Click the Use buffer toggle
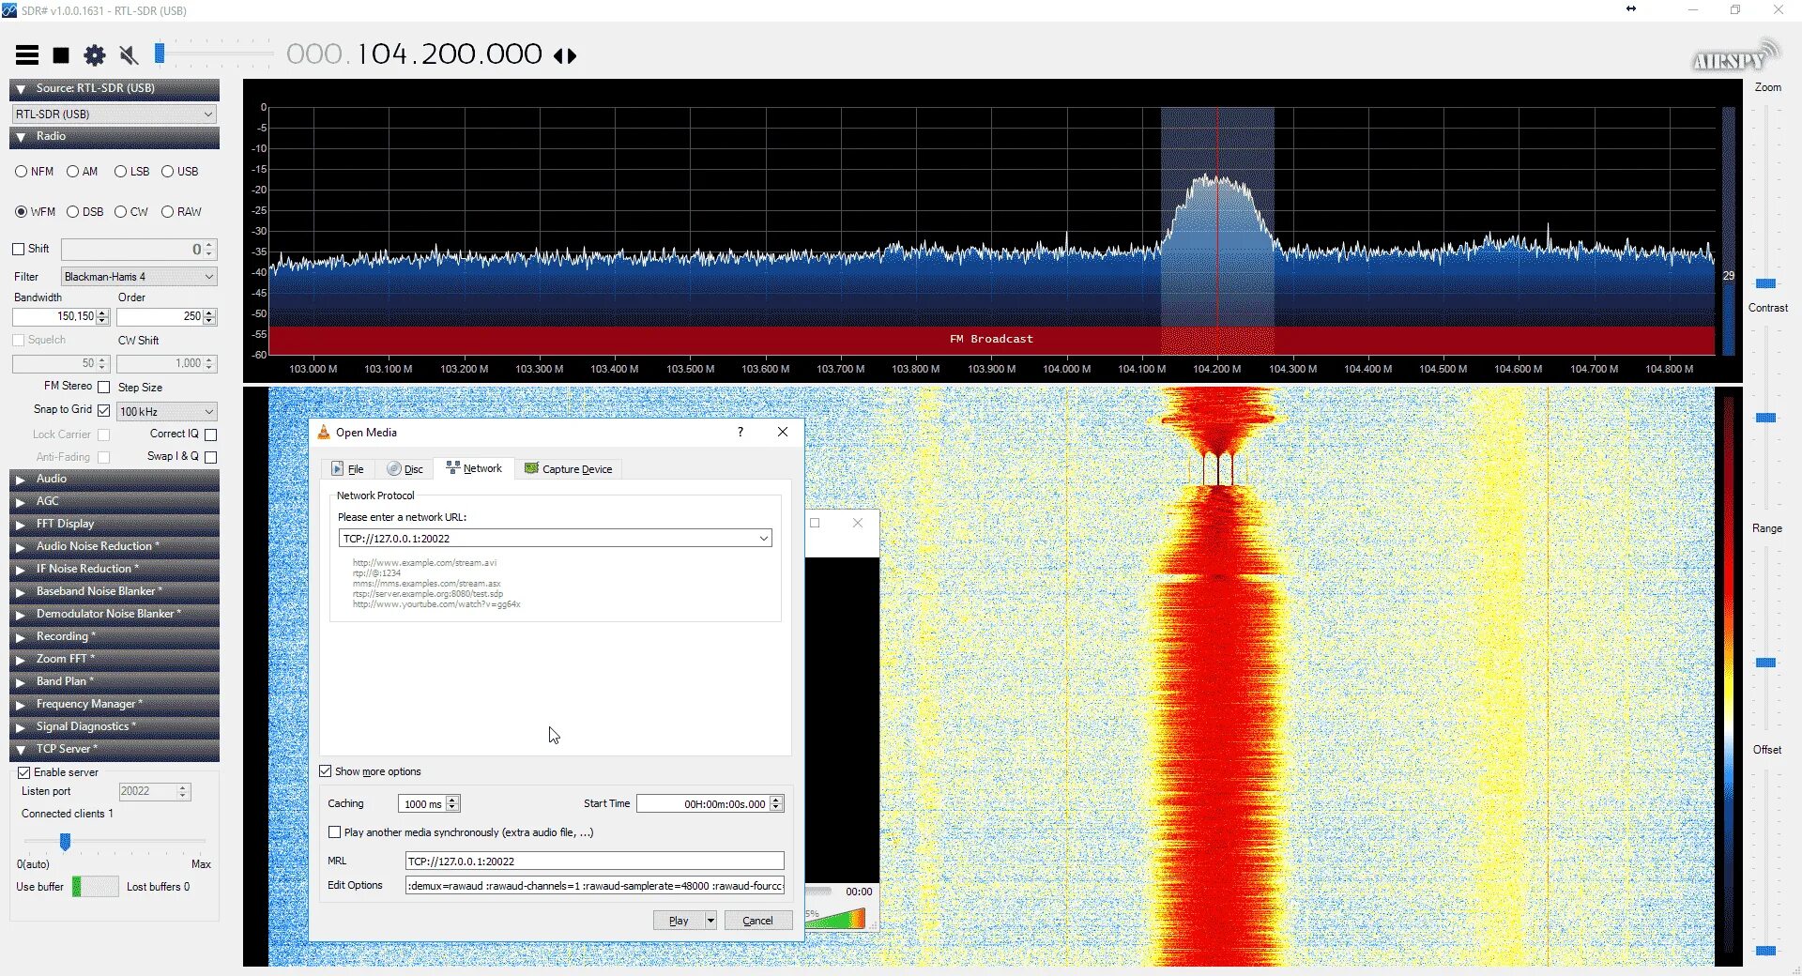Screen dimensions: 1802x976 point(96,887)
